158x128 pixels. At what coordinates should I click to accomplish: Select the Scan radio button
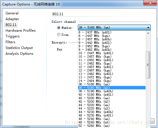click(59, 35)
